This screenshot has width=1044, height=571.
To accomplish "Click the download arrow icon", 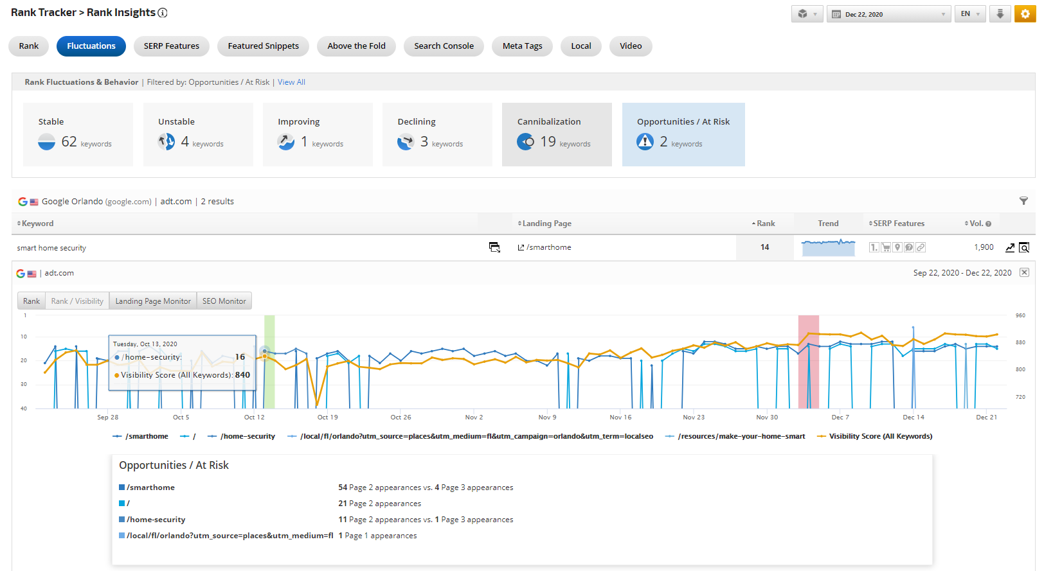I will (1000, 14).
